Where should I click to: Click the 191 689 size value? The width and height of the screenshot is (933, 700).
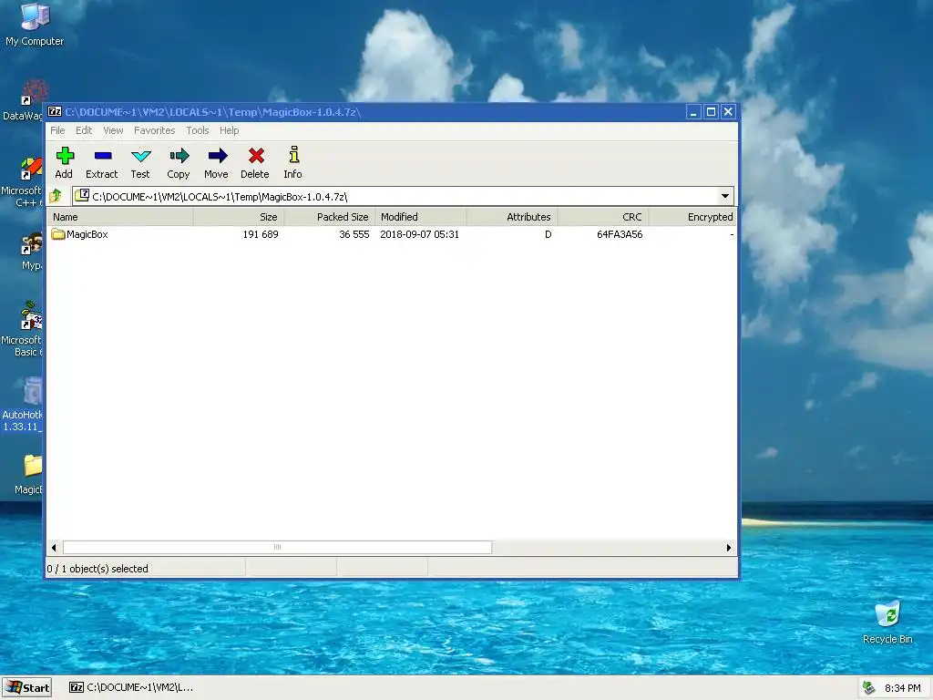(261, 234)
